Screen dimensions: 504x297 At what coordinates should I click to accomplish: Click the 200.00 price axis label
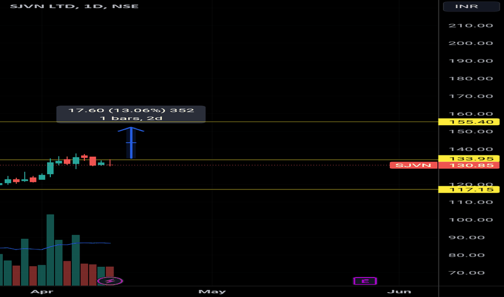pyautogui.click(x=470, y=43)
